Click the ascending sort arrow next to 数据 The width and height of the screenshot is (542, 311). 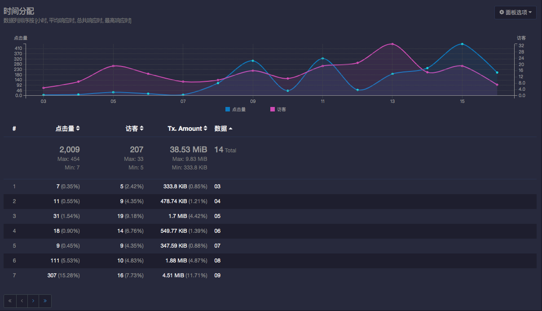[x=230, y=128]
